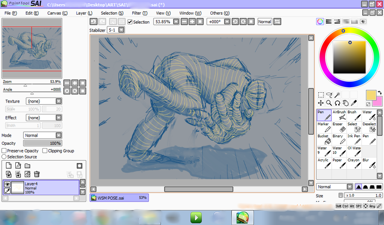Open the Texture dropdown

58,101
